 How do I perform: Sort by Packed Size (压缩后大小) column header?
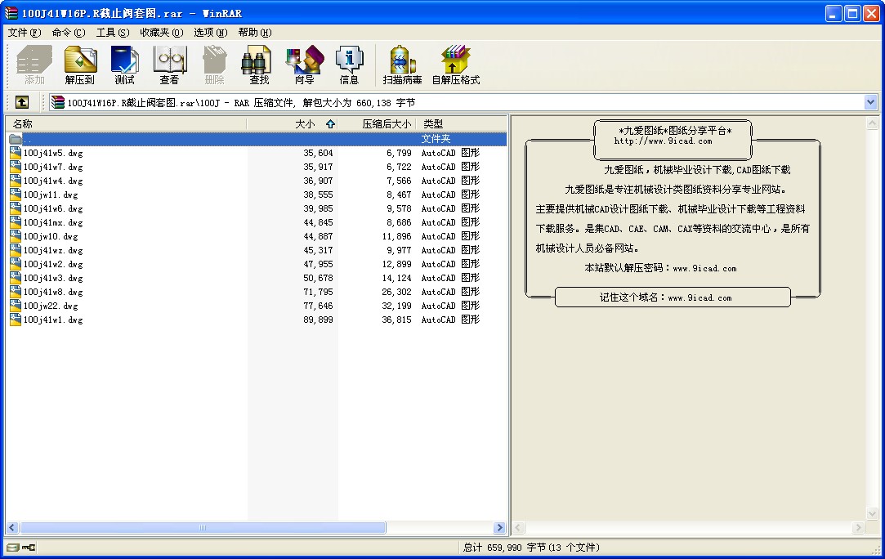coord(377,123)
